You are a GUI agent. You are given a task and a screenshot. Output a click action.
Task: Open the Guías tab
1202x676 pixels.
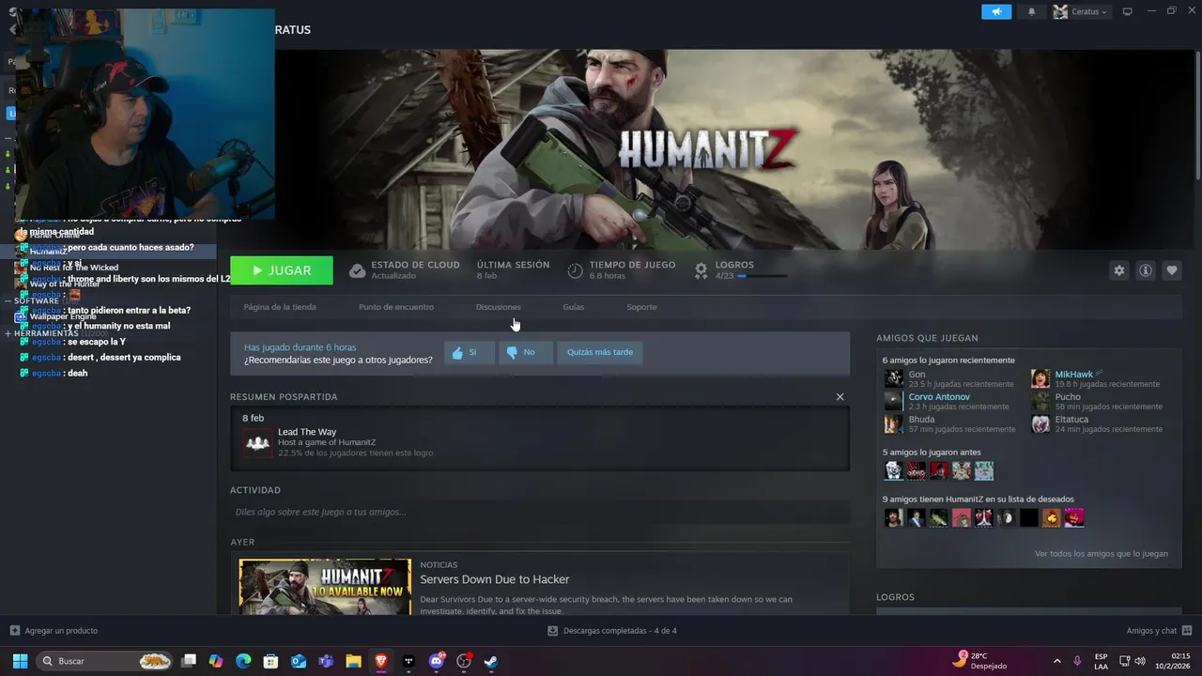[573, 307]
